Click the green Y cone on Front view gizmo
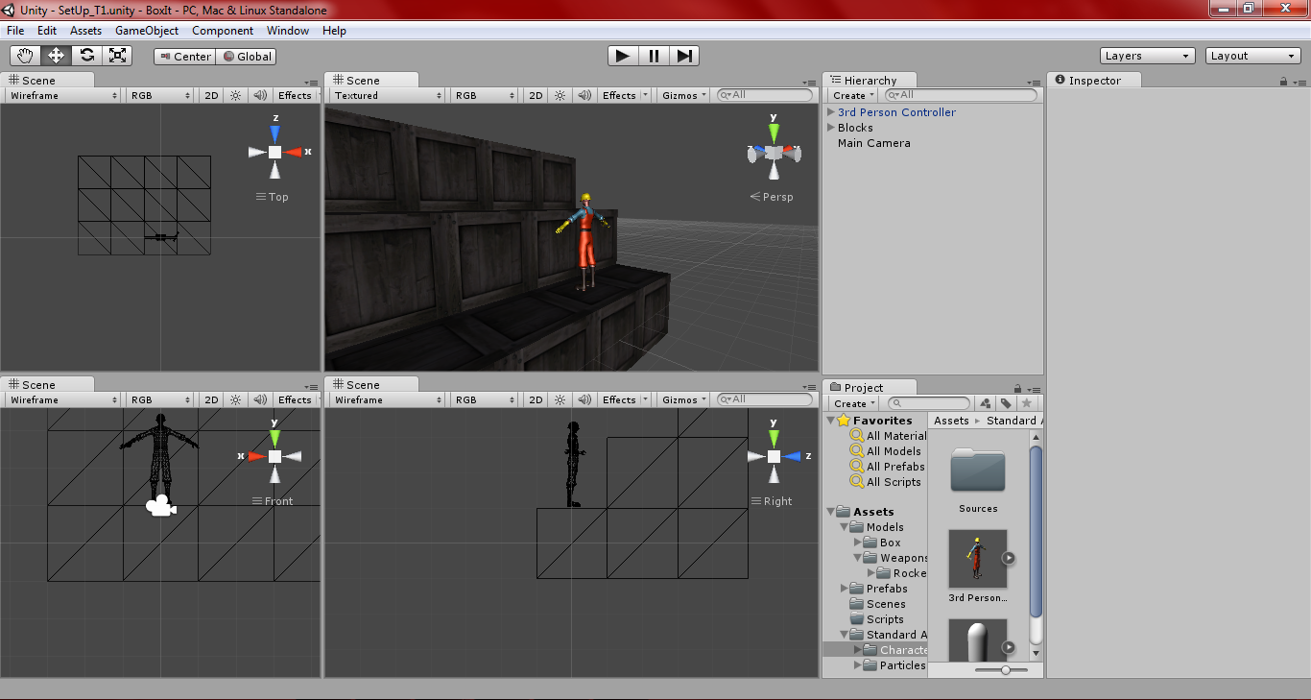 click(274, 436)
